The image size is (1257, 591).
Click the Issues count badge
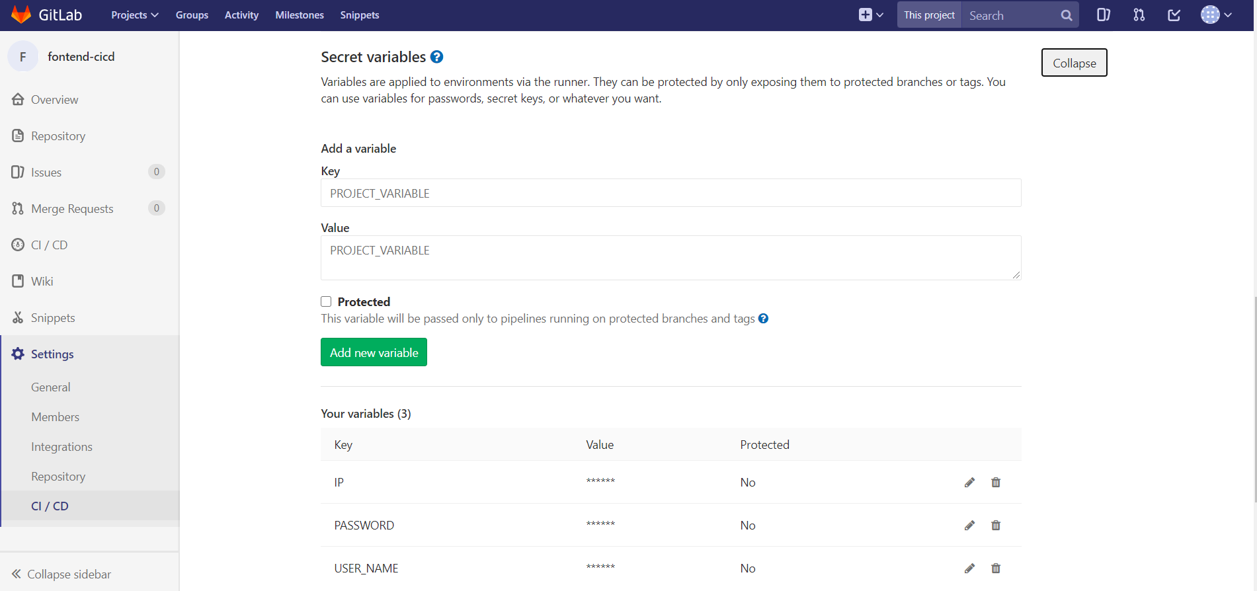coord(157,172)
